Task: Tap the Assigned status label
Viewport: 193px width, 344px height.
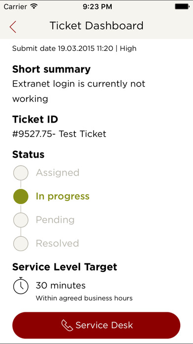Action: (x=58, y=173)
